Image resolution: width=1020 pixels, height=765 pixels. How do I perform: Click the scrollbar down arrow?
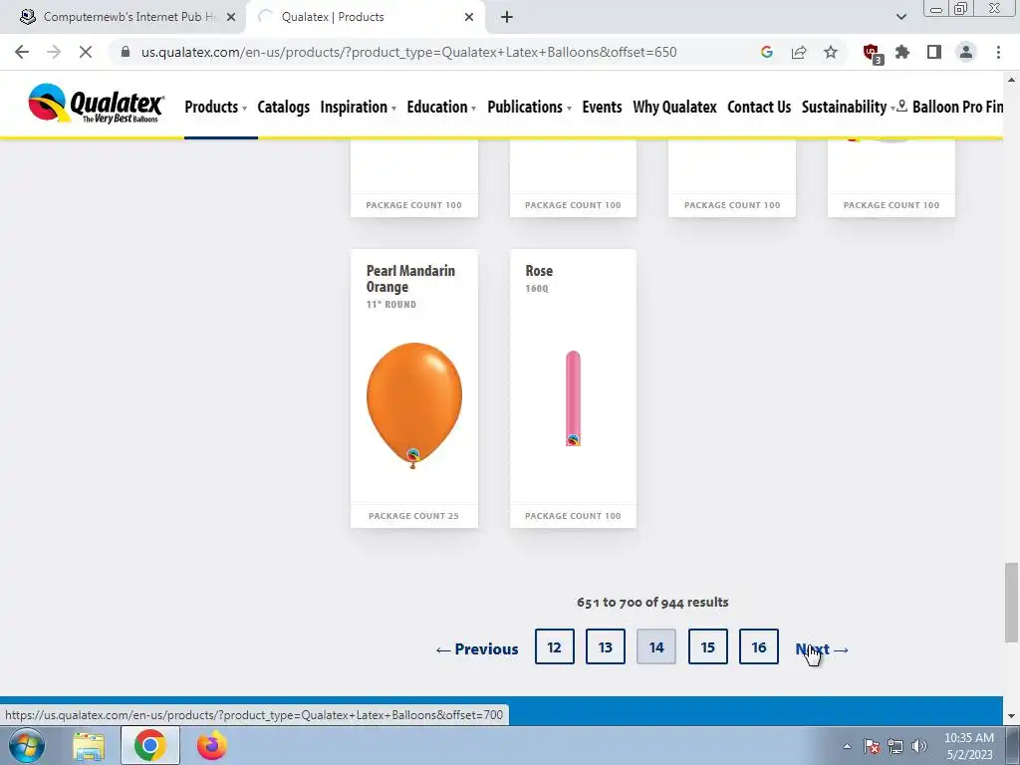pyautogui.click(x=1011, y=716)
